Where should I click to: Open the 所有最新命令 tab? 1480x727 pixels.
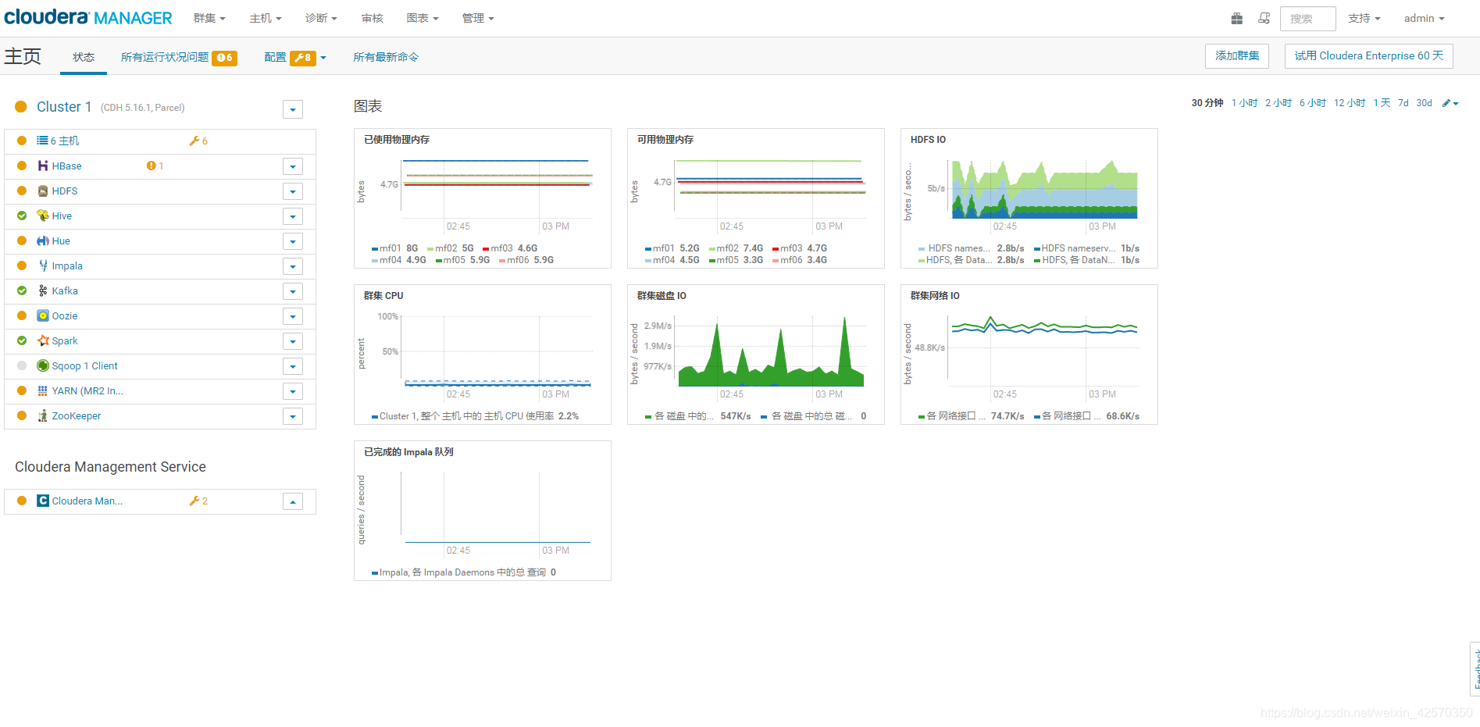point(386,57)
